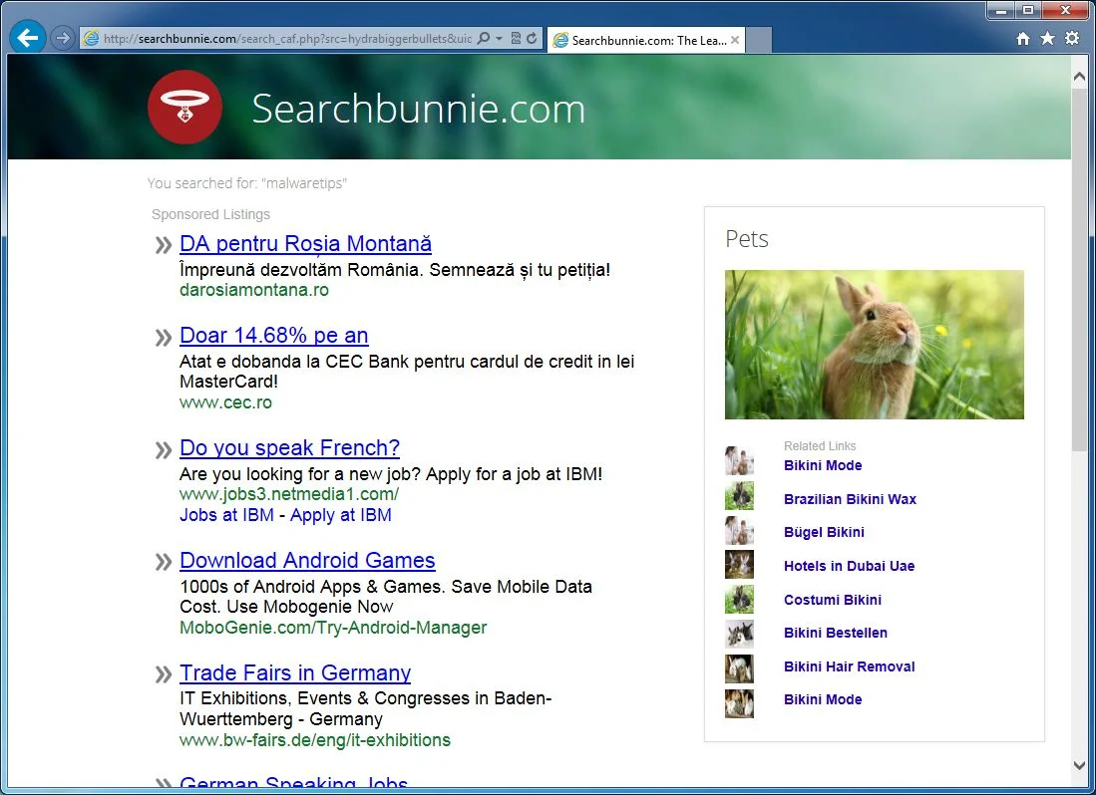The height and width of the screenshot is (795, 1096).
Task: Close the Searchbunnie.com tab
Action: tap(735, 40)
